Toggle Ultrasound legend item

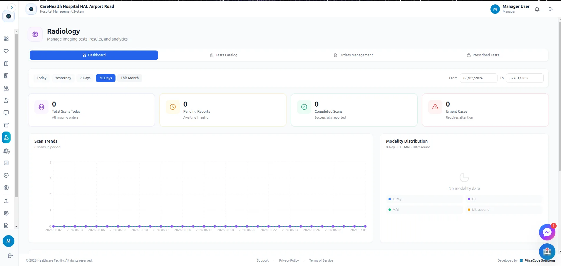504,210
